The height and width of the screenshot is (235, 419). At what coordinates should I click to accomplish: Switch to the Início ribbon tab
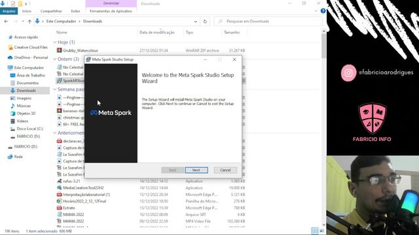[x=26, y=11]
